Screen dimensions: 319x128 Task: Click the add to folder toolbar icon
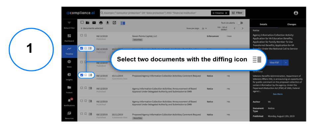click(x=88, y=23)
